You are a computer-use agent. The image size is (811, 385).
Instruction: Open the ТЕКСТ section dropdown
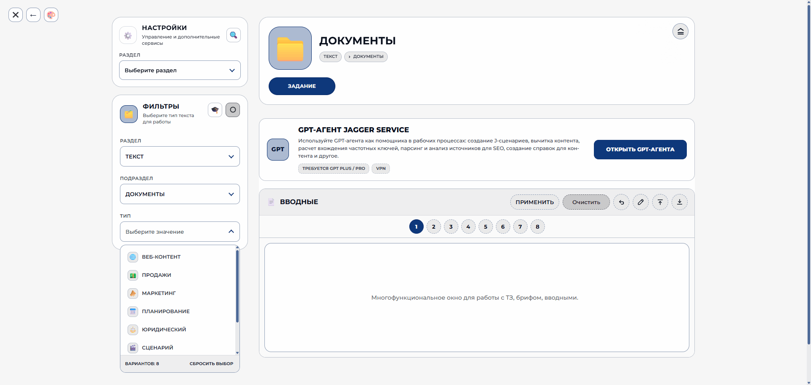[180, 156]
